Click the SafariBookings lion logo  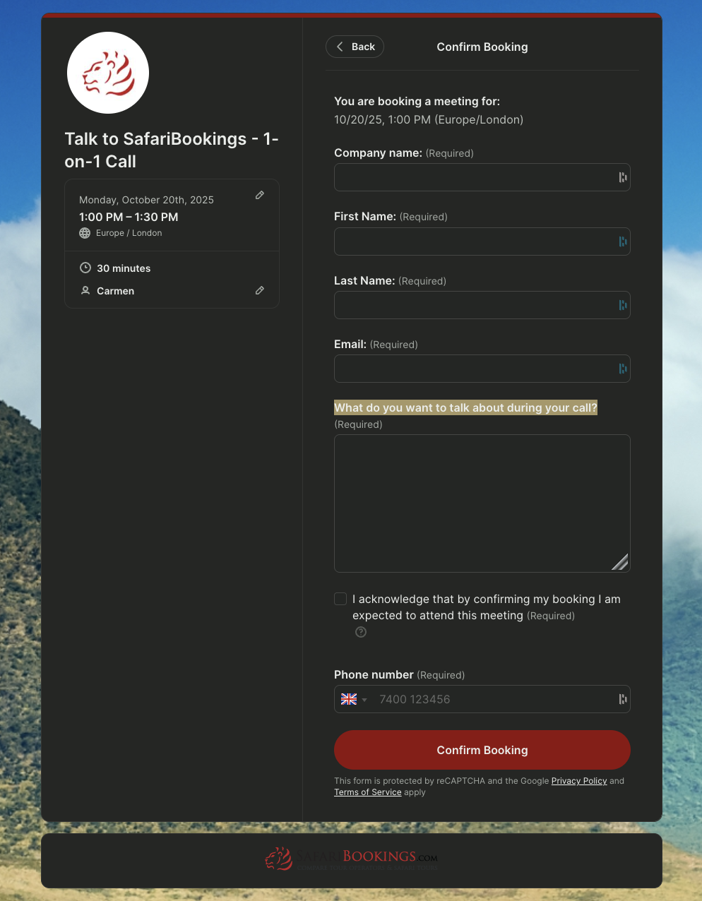(107, 72)
